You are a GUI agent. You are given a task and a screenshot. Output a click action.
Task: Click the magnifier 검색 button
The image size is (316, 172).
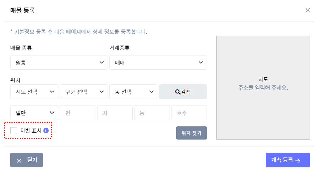point(183,92)
